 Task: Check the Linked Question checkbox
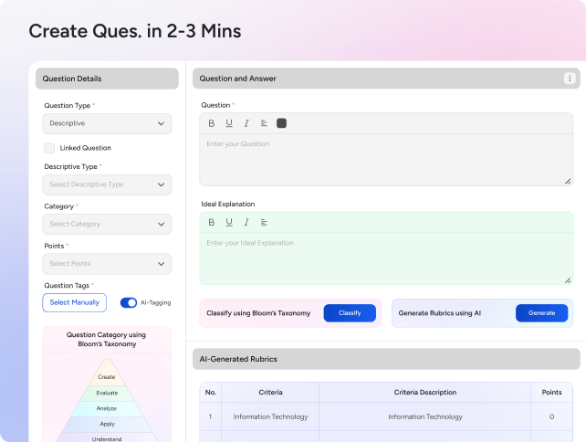click(49, 148)
